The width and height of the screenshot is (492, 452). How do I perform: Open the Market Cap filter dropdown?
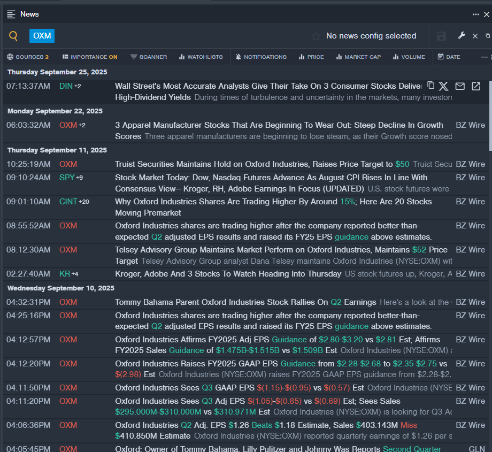tap(358, 57)
